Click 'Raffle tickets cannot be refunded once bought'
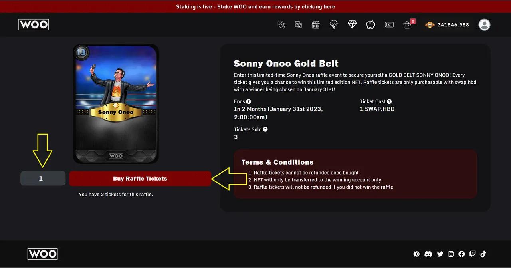Image resolution: width=511 pixels, height=268 pixels. click(x=306, y=173)
